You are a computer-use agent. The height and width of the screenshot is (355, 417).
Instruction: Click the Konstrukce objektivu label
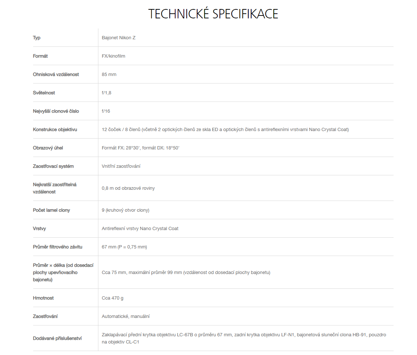coord(55,129)
